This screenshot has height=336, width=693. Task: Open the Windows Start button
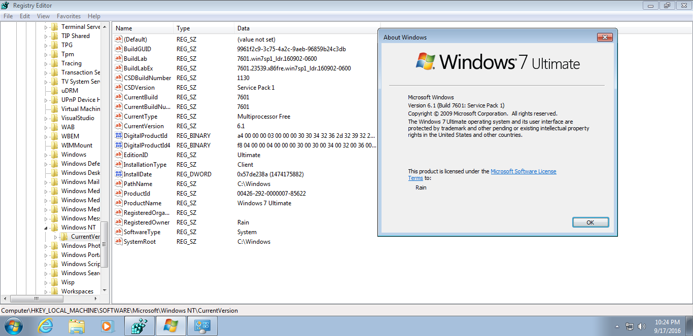pos(13,326)
